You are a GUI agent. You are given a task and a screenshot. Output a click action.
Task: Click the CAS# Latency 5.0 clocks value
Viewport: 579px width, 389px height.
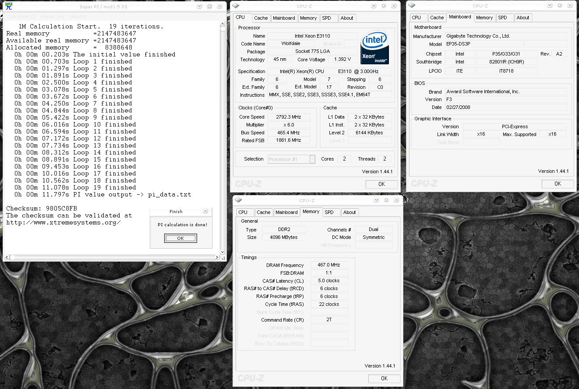(x=329, y=280)
